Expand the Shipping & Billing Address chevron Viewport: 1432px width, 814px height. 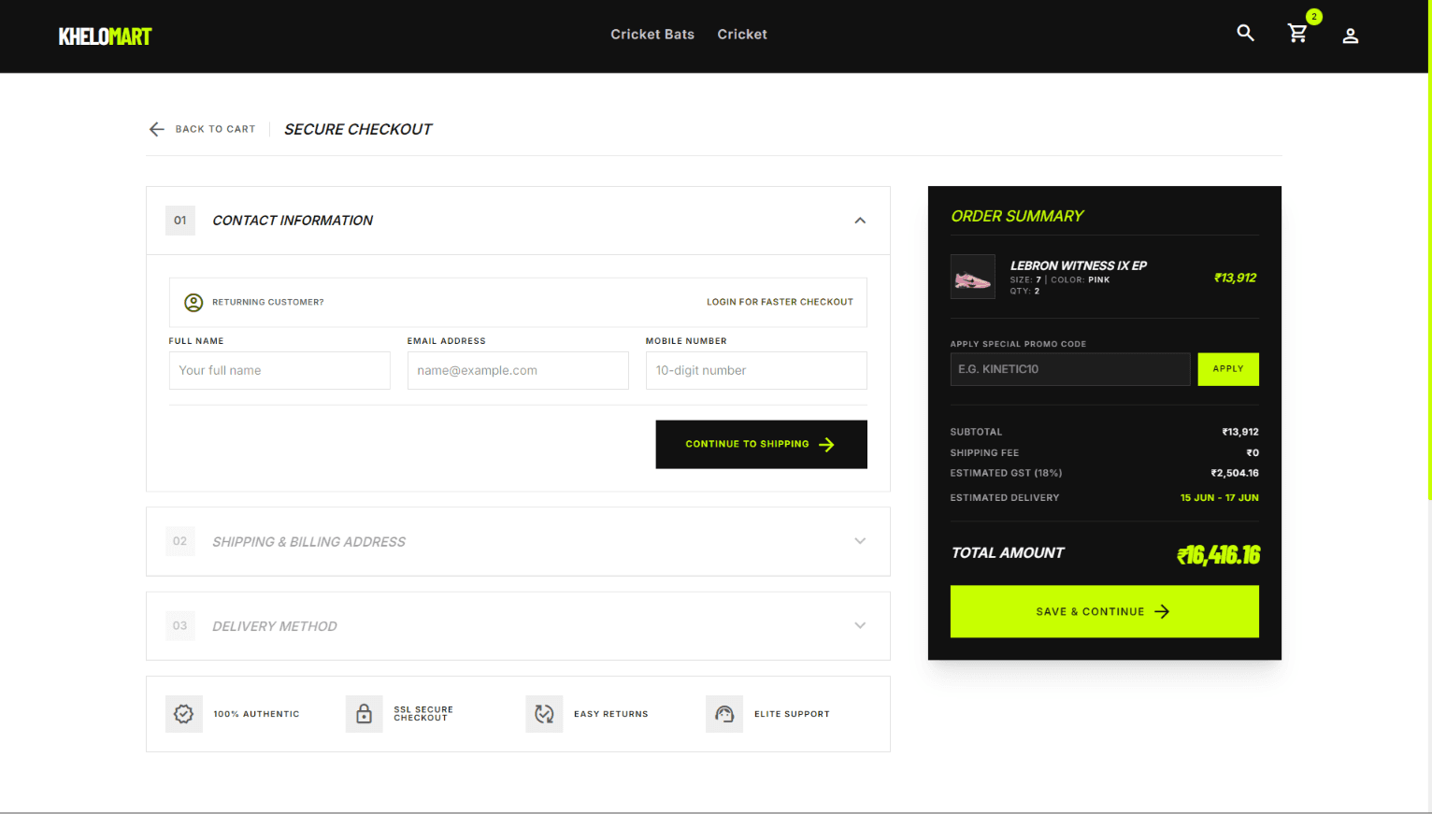click(x=860, y=541)
